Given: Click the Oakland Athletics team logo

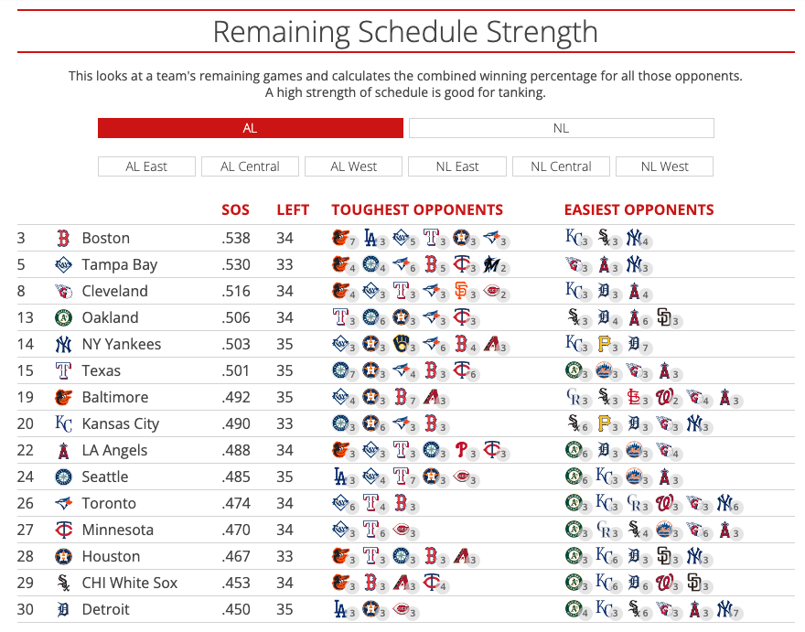Looking at the screenshot, I should (63, 318).
